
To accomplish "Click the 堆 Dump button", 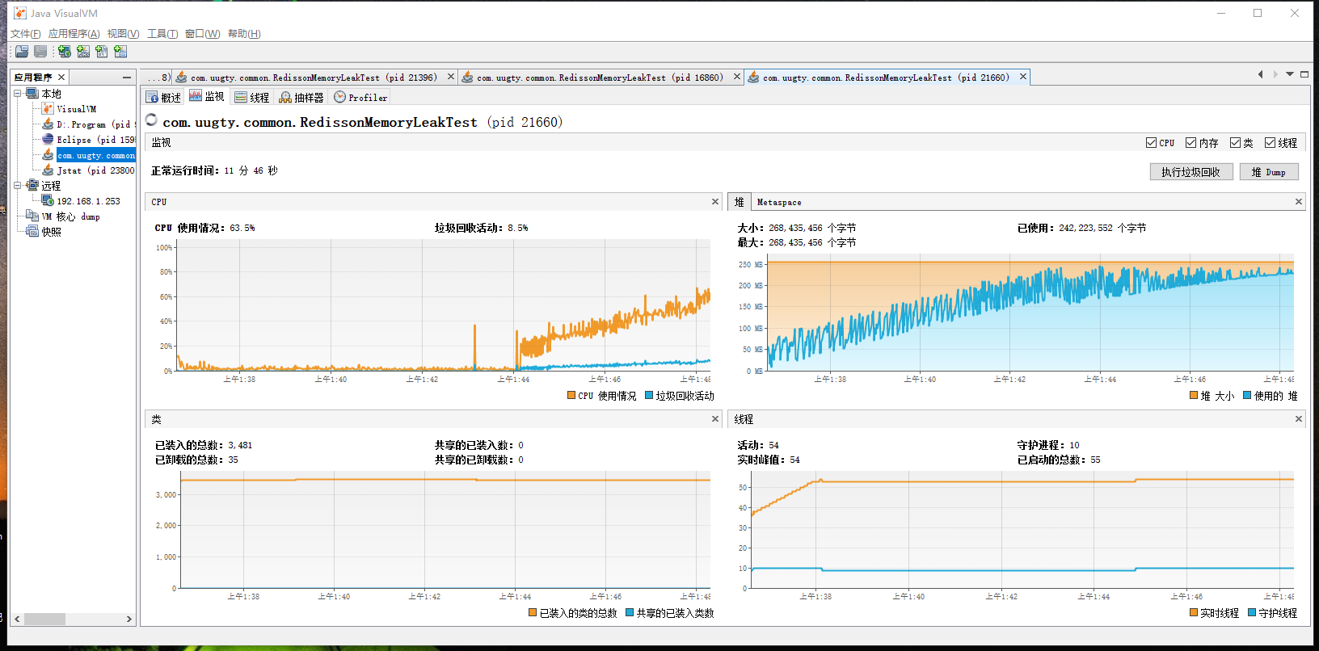I will click(1269, 172).
